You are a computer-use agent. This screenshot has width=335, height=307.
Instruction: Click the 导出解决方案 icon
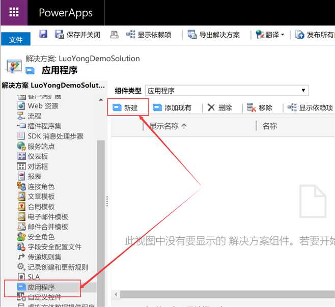[x=192, y=34]
